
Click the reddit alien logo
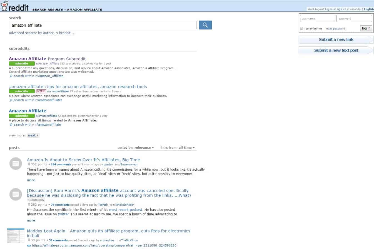(5, 6)
